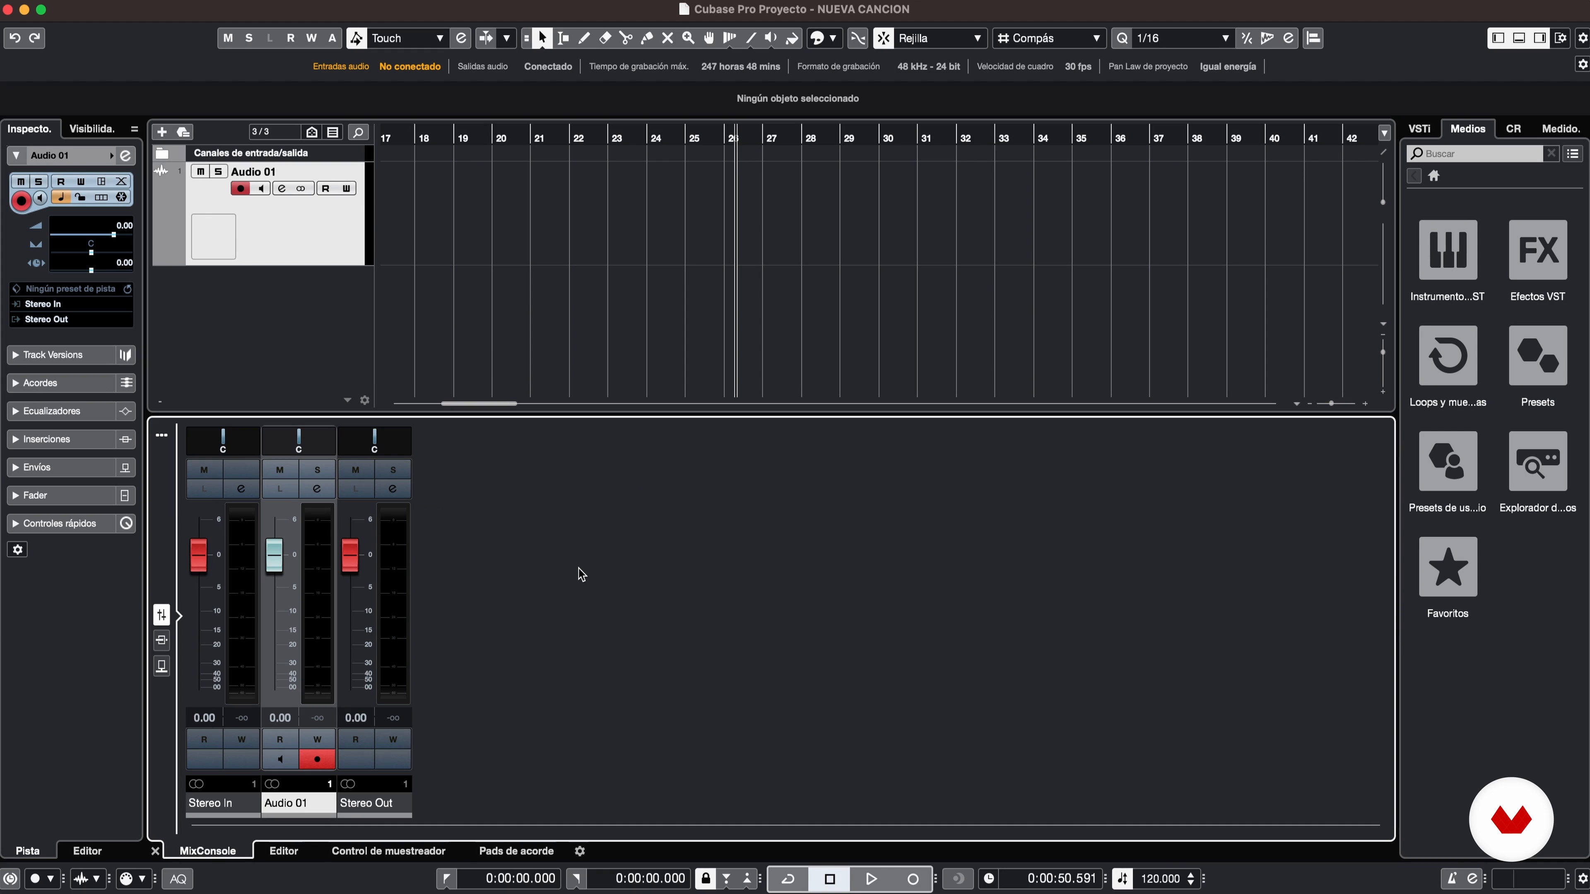Select the Object Selection arrow tool
1590x894 pixels.
[542, 38]
